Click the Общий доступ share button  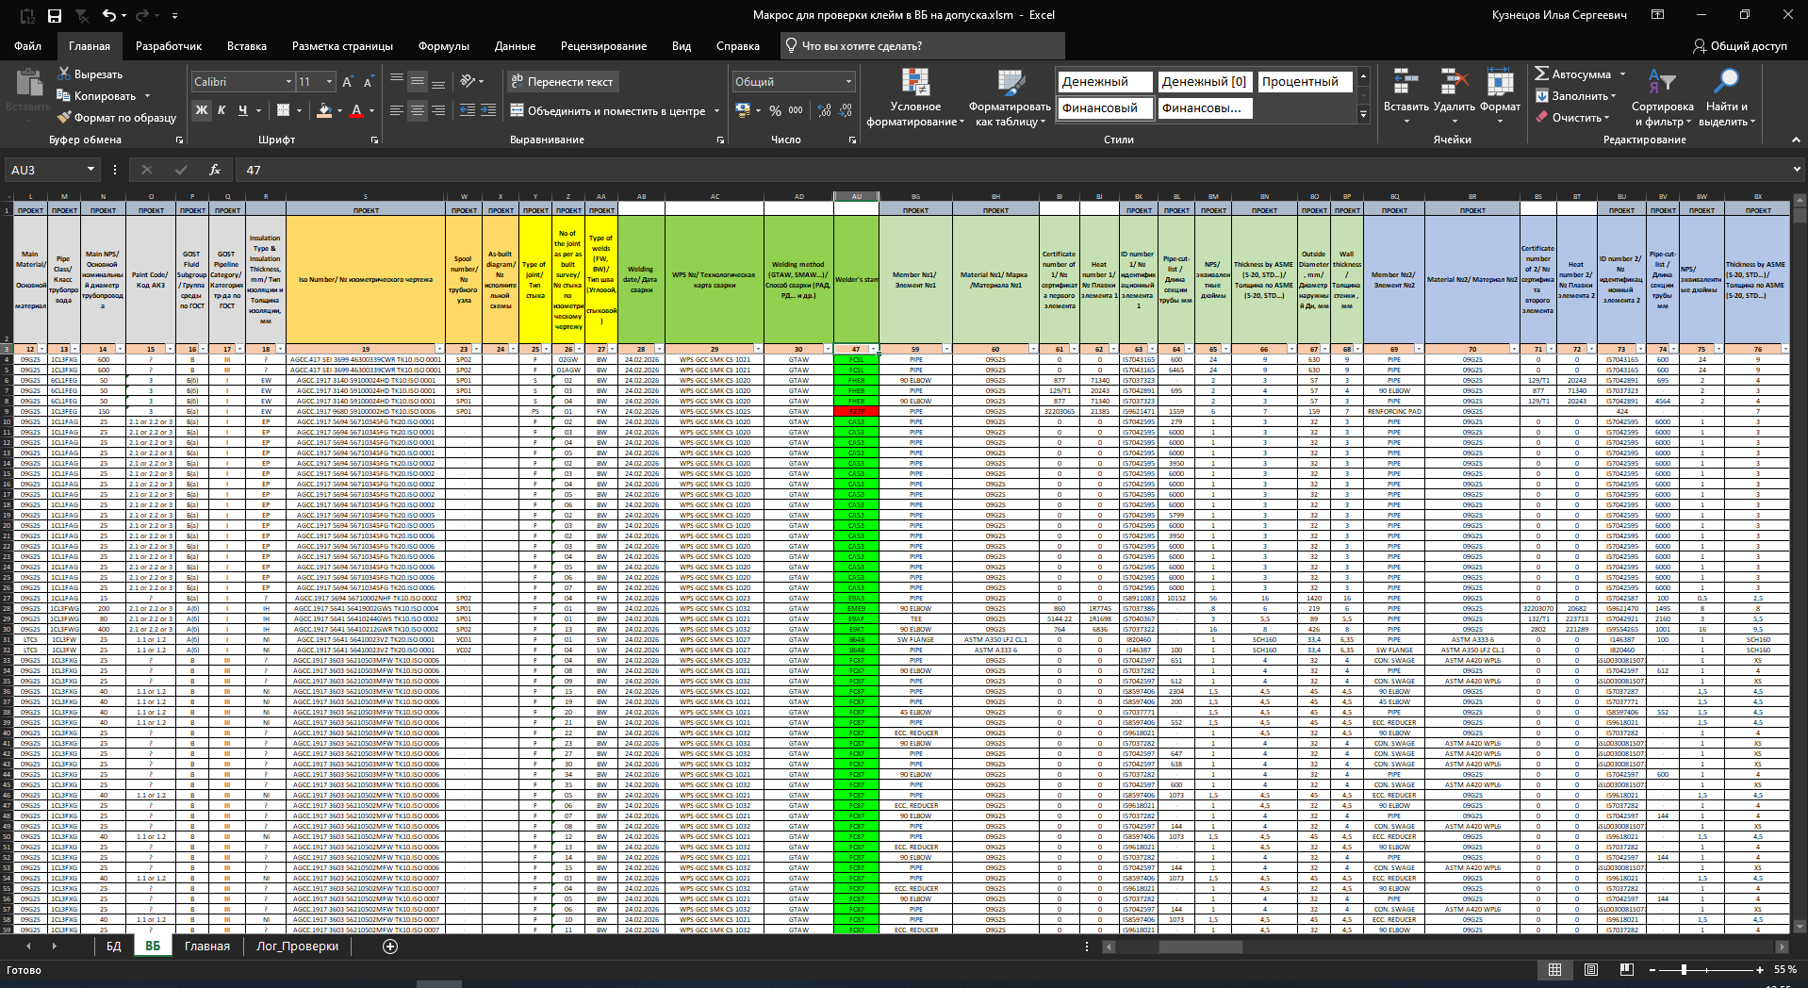(1740, 45)
